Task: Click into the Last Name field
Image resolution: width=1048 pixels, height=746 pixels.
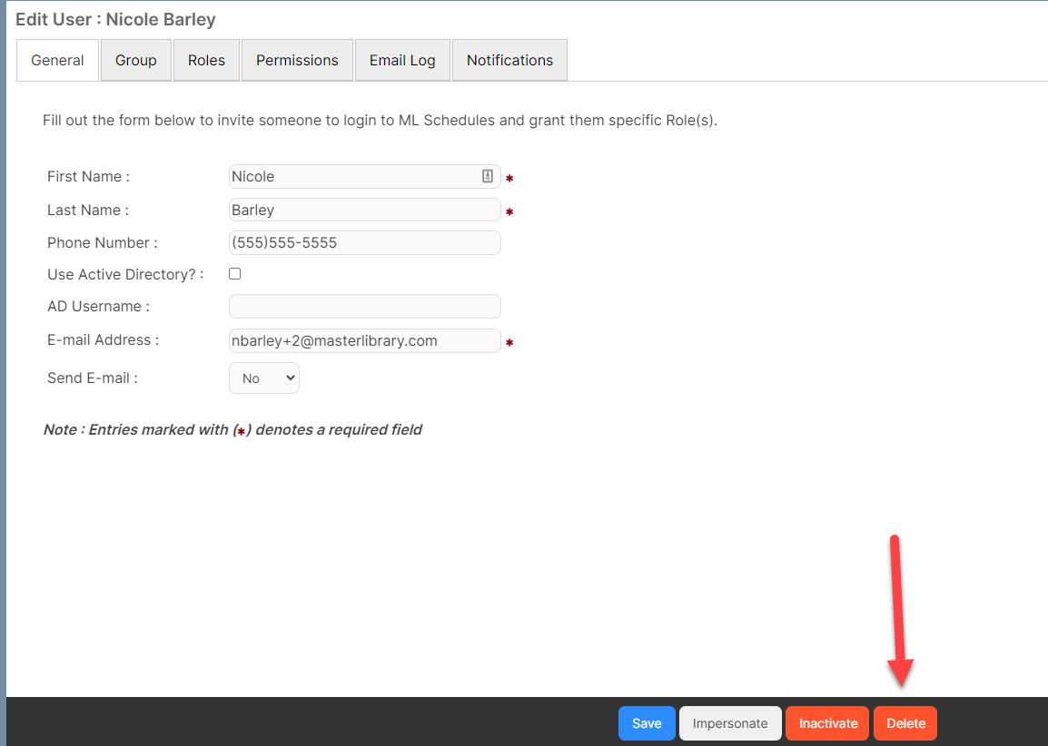Action: 364,210
